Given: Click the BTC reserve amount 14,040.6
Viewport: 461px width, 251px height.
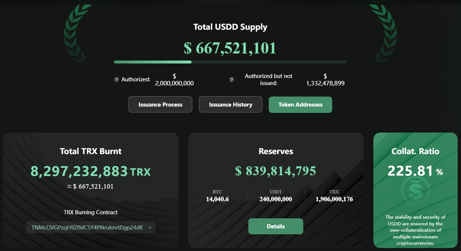Looking at the screenshot, I should click(218, 199).
